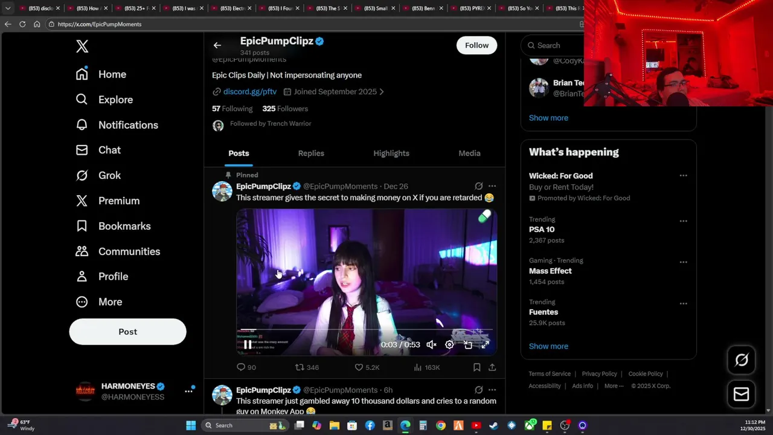Open options for Mass Effect trend

tap(683, 262)
